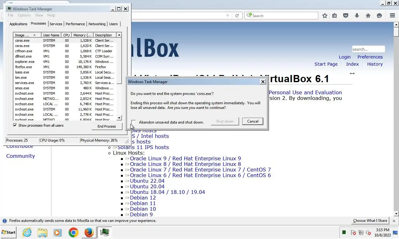Sort by the CPU column header
399x239 pixels.
coord(66,35)
